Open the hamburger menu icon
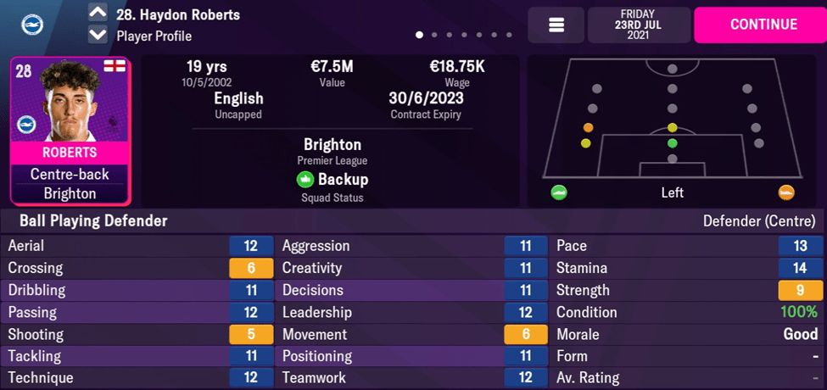Image resolution: width=827 pixels, height=390 pixels. point(556,25)
